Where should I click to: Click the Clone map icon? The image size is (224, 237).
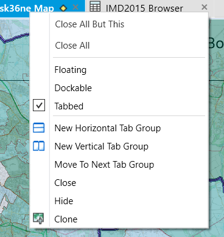38,218
